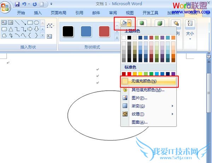Screen dimensions: 212x163
Task: Click the vertical scrollbar thumb
Action: 209,93
